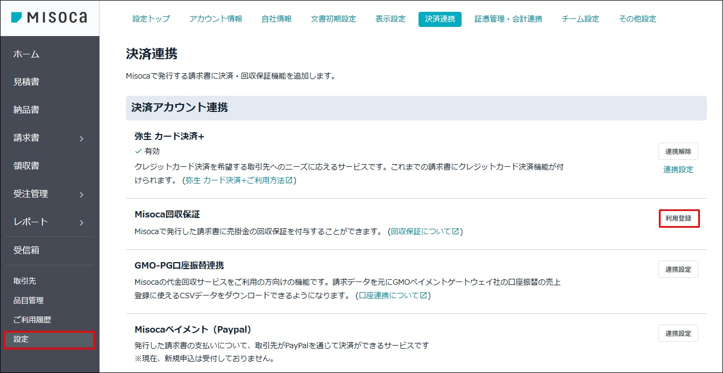This screenshot has height=373, width=723.
Task: Open the 弥生 カード決済+ご利用方法 link
Action: coord(235,181)
